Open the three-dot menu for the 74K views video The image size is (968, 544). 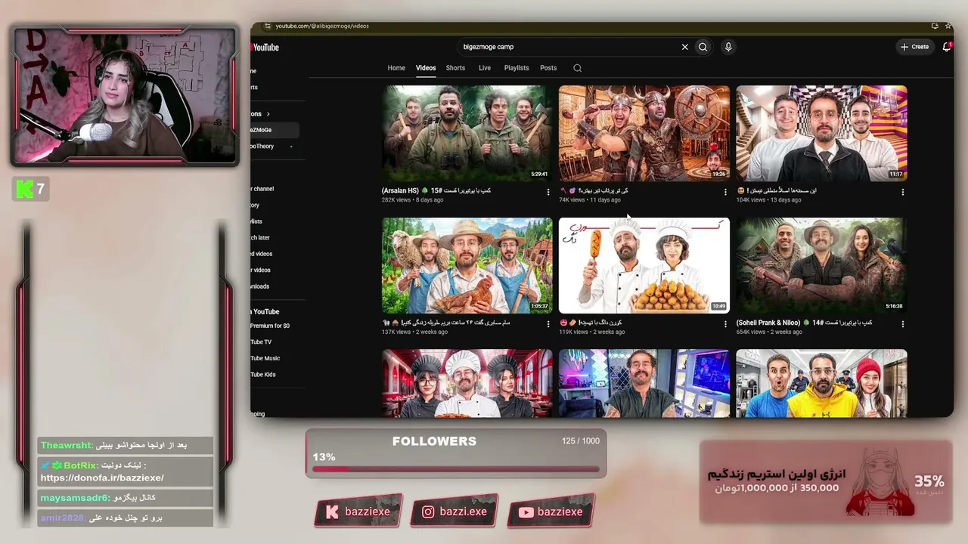pyautogui.click(x=725, y=192)
